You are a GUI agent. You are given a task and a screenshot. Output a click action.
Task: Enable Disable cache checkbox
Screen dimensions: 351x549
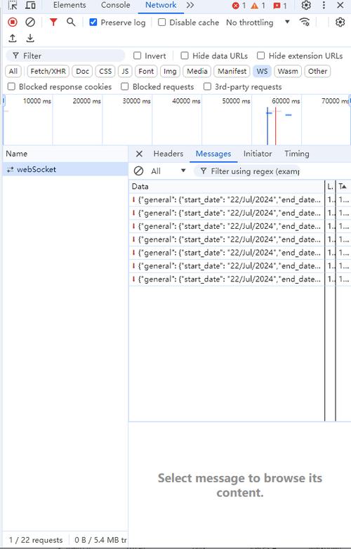tap(161, 22)
